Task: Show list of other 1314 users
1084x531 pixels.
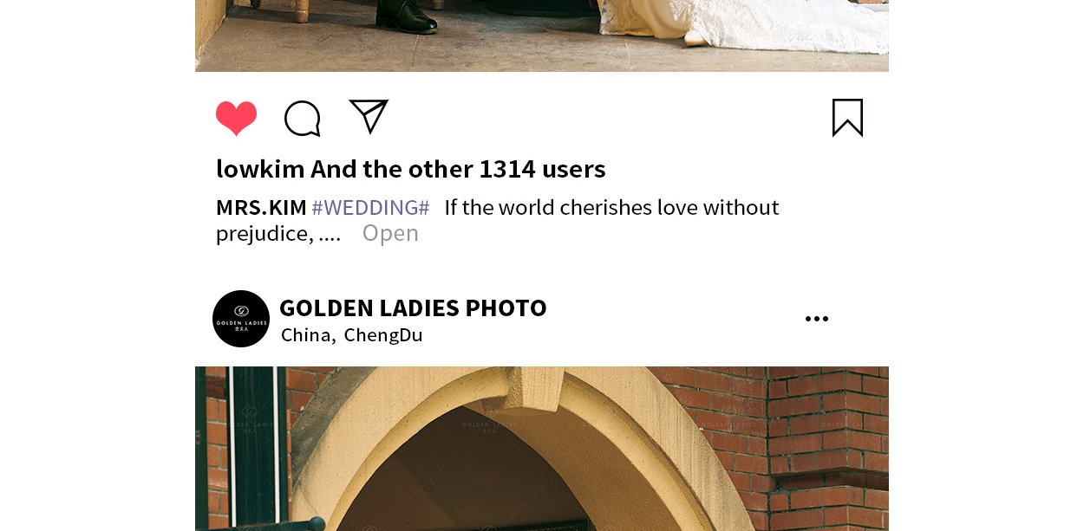Action: (x=458, y=169)
